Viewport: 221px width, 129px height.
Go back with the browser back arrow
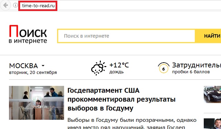point(6,6)
